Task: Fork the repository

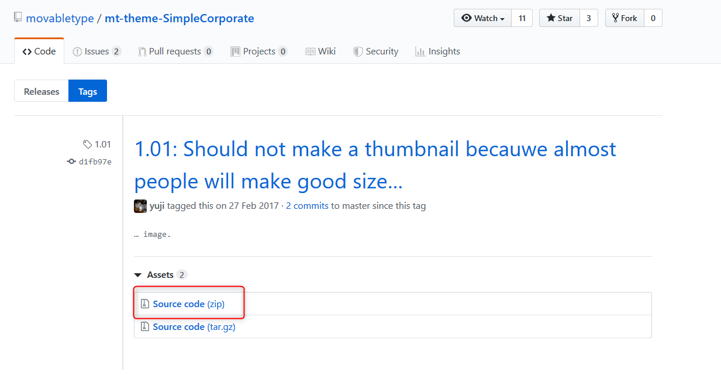Action: pyautogui.click(x=625, y=18)
